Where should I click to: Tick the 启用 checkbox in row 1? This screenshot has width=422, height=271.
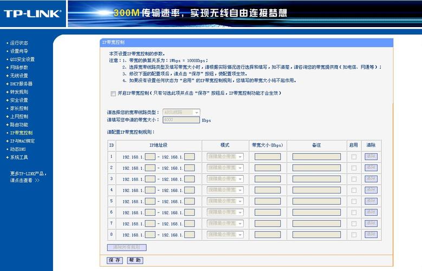click(x=354, y=157)
